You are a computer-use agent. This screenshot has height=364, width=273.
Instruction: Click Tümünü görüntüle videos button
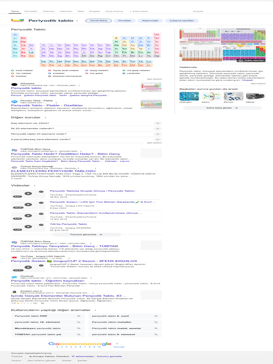86,235
